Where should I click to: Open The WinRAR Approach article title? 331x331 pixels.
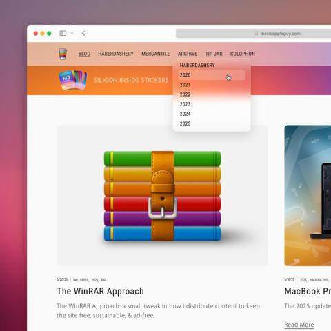click(x=100, y=291)
